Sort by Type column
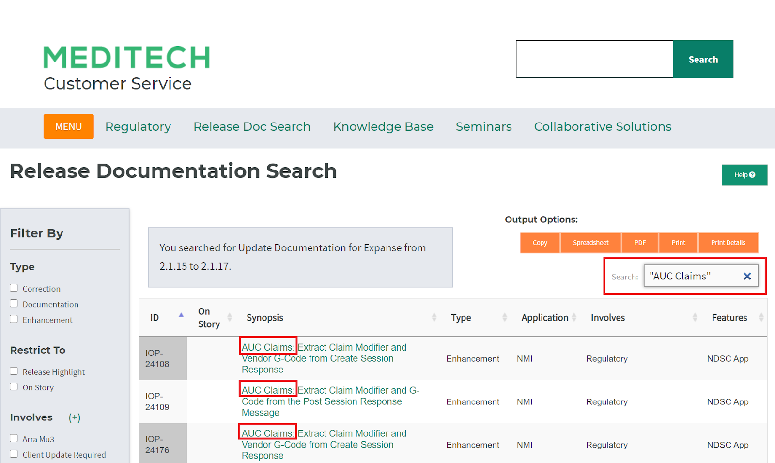Screen dimensions: 775x463 [x=505, y=318]
